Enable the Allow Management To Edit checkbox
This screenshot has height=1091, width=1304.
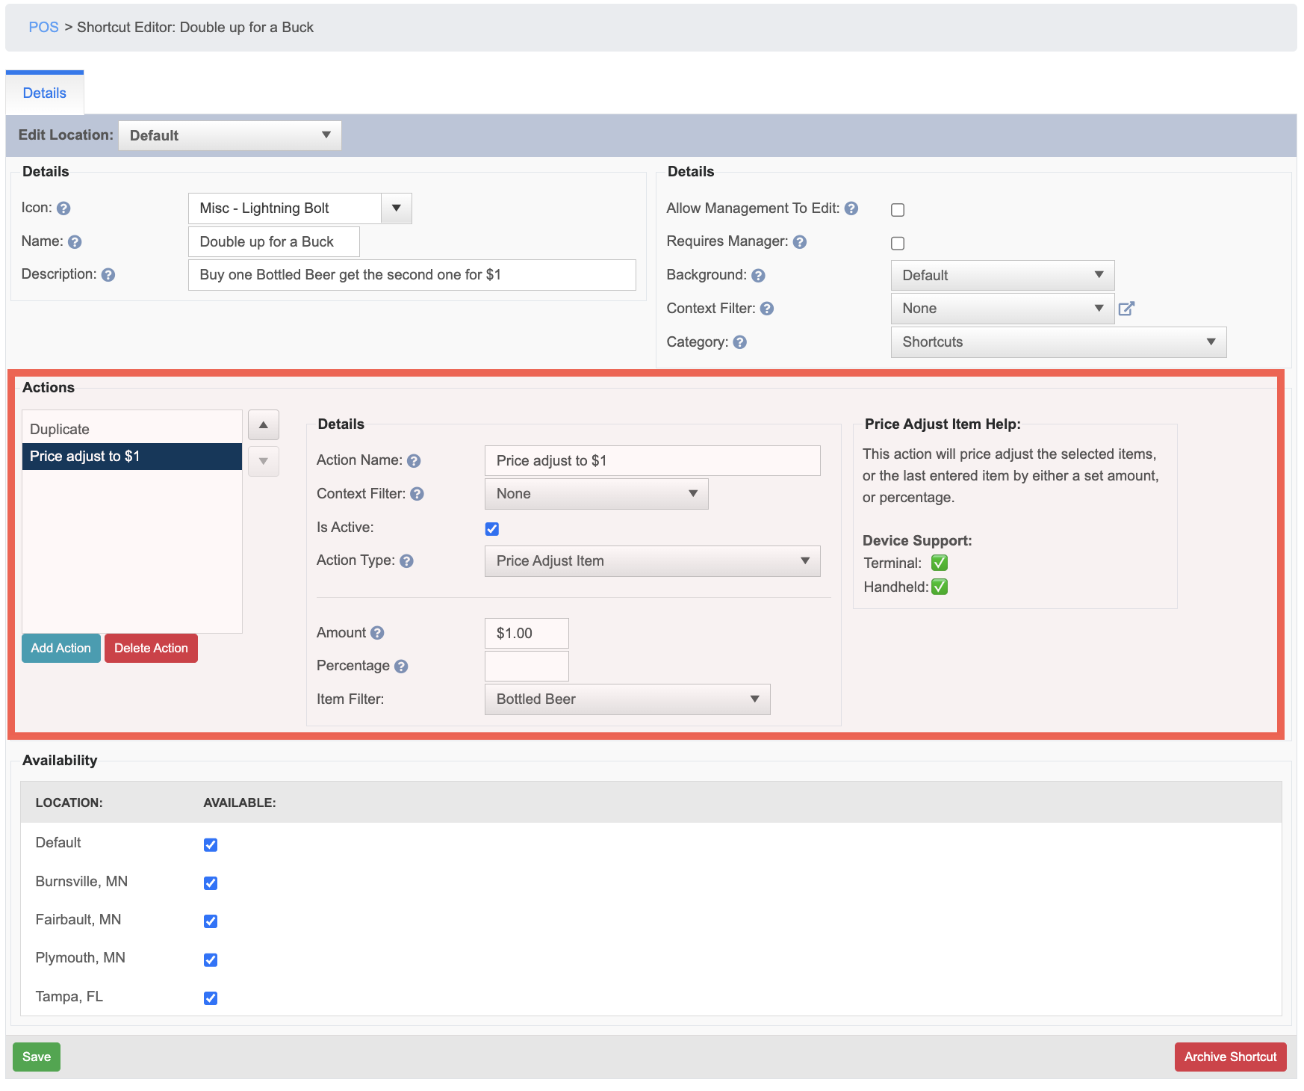[x=898, y=210]
